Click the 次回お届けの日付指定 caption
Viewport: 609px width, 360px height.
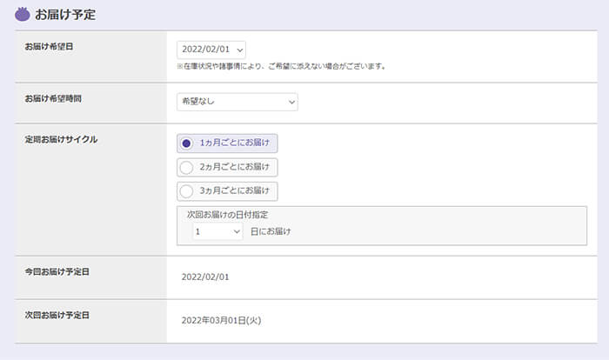pos(228,215)
